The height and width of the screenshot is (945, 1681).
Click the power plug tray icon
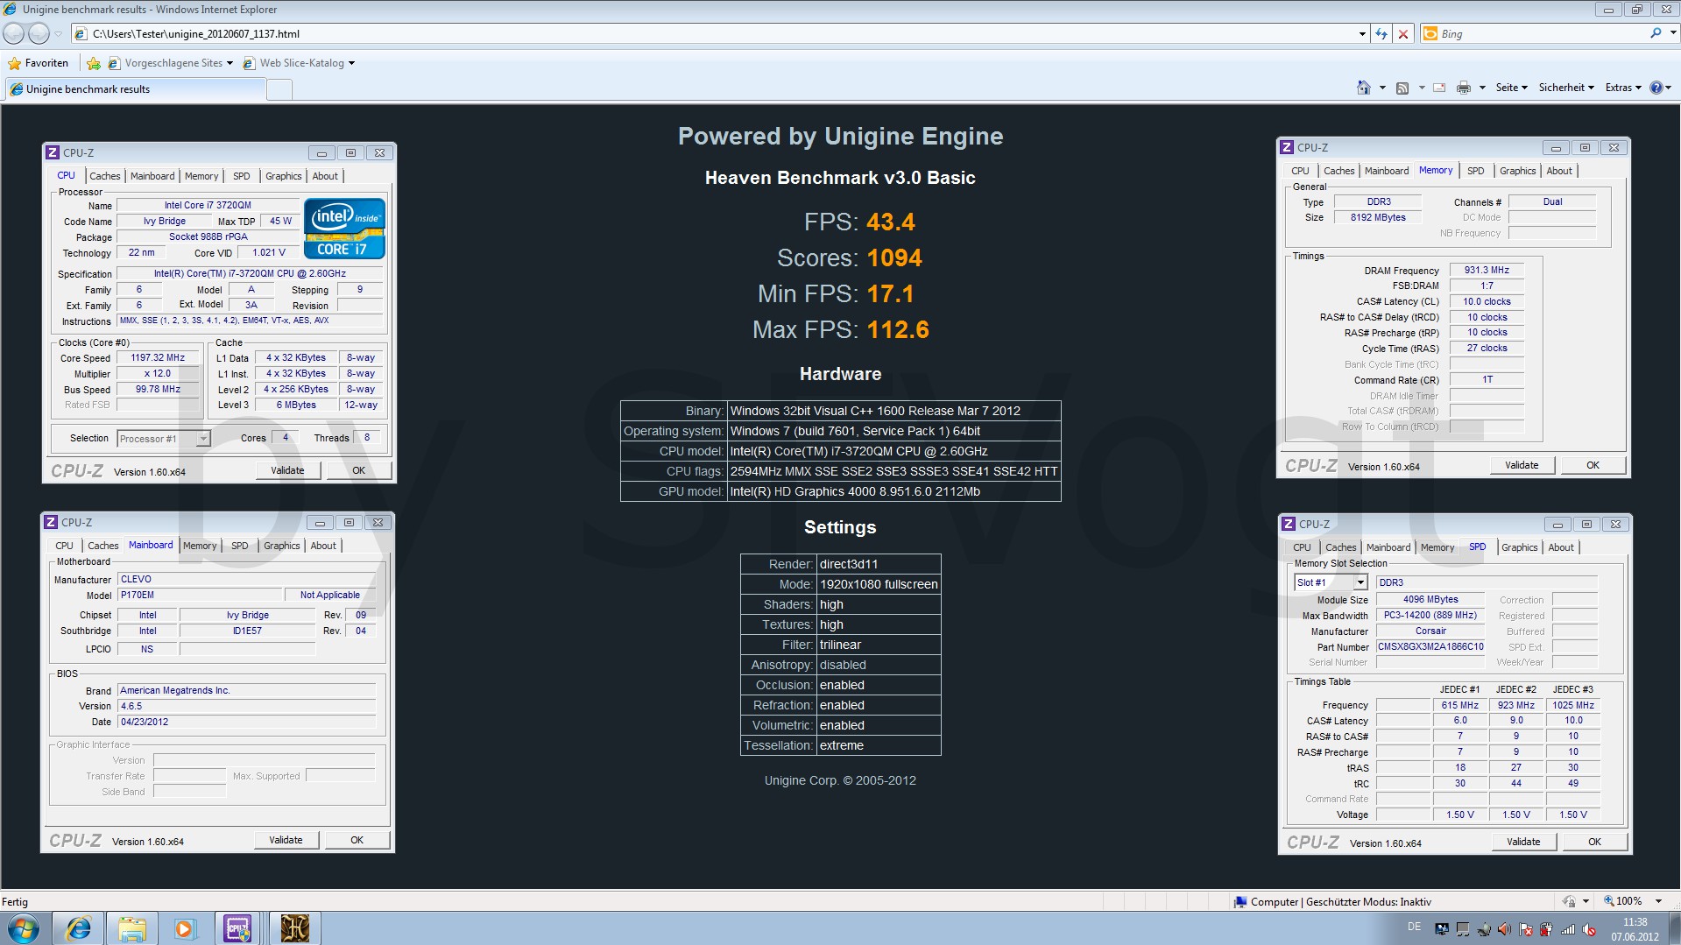pos(1546,929)
